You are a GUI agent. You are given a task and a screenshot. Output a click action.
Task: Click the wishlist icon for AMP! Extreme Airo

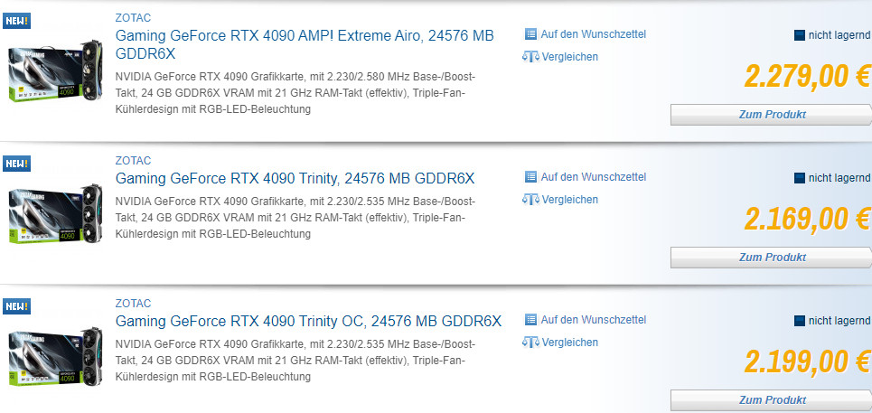click(531, 34)
